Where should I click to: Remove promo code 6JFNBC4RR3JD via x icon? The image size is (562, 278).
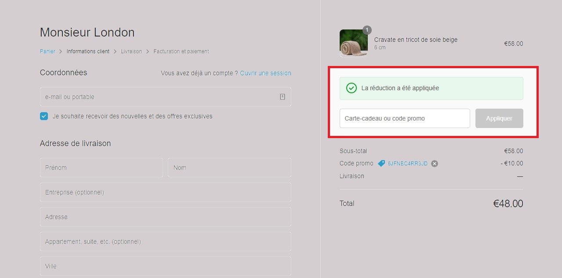tap(435, 164)
